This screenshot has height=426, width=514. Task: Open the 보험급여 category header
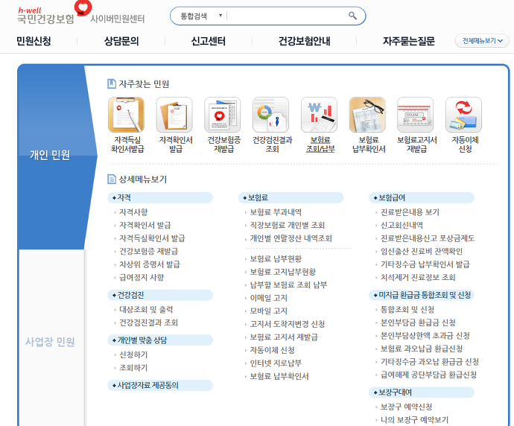(422, 197)
